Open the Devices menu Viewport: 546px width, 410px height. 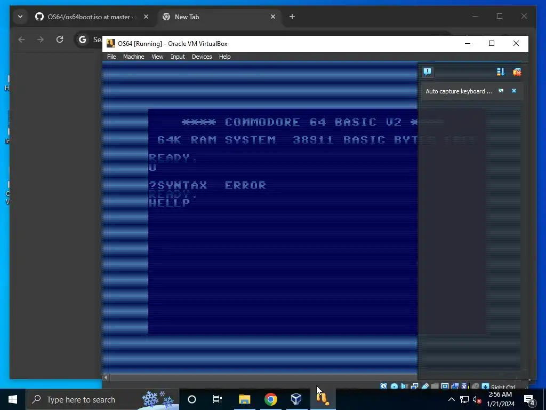[202, 57]
